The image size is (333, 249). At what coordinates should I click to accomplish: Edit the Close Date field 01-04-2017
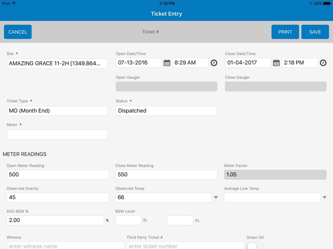248,63
